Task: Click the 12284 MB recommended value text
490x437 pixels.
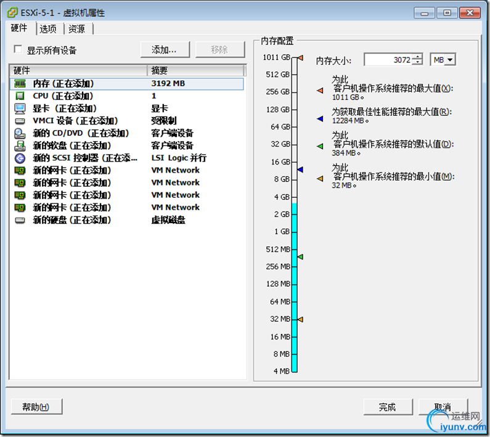Action: (350, 121)
